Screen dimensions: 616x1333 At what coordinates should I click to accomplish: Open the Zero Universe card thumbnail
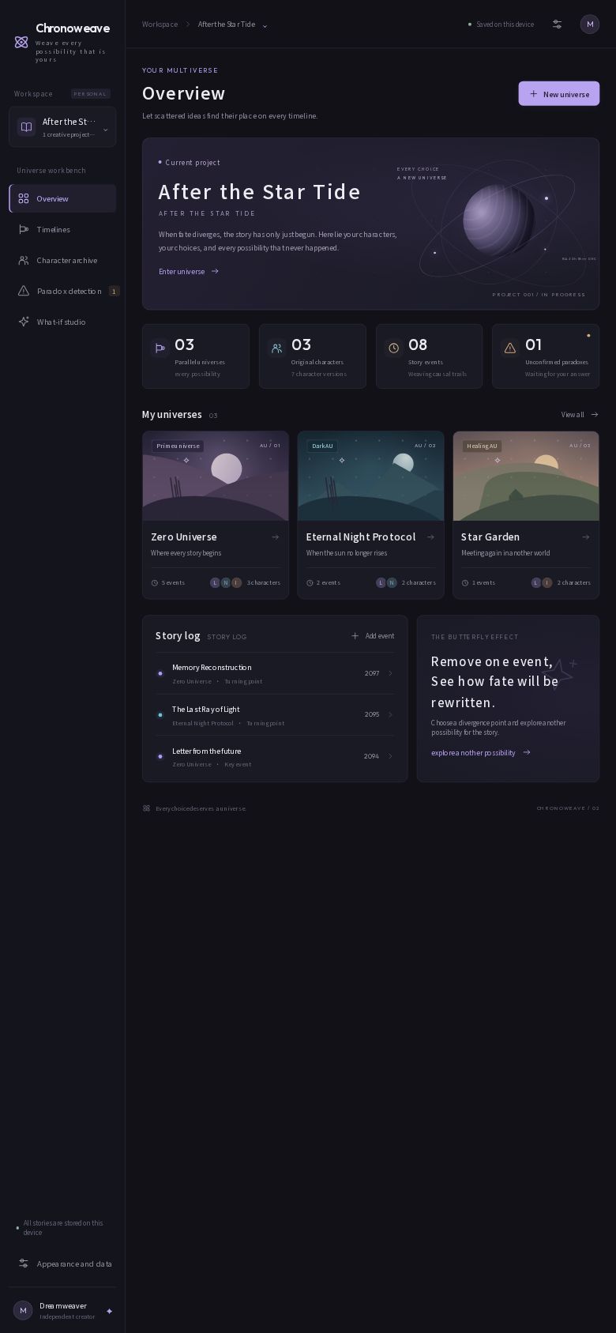216,476
